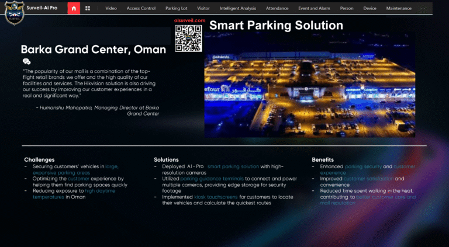Open the three-dot overflow menu in navbar
Viewport: 449px width, 247px height.
click(x=423, y=9)
